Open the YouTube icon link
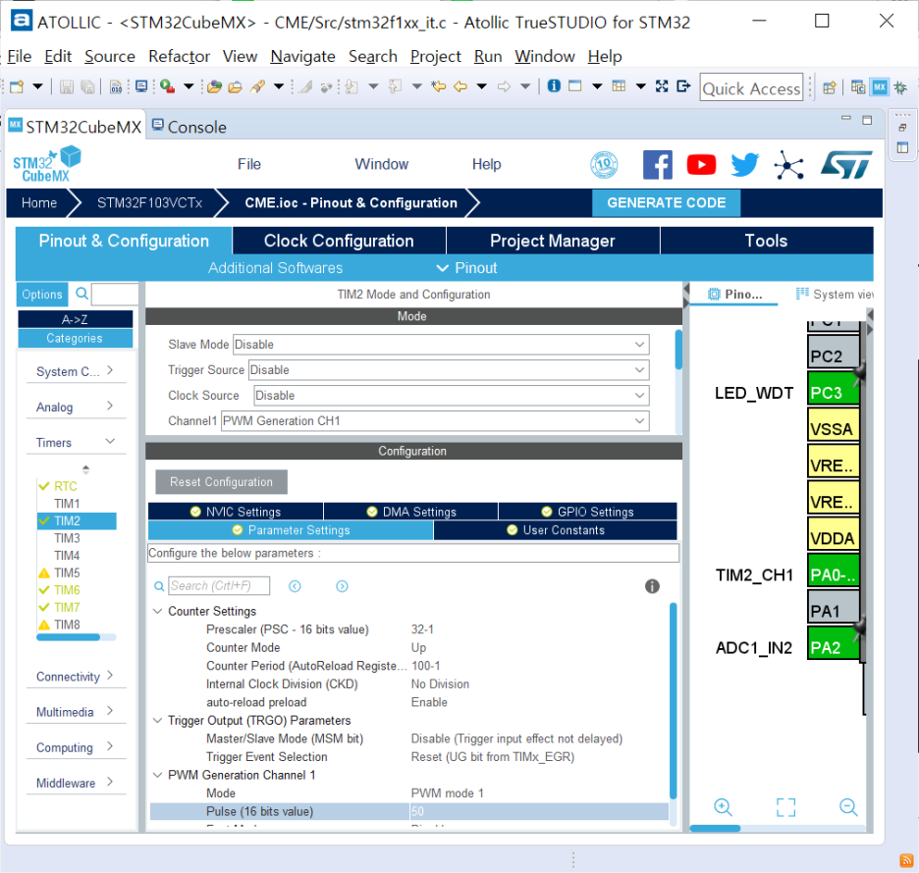 tap(701, 165)
